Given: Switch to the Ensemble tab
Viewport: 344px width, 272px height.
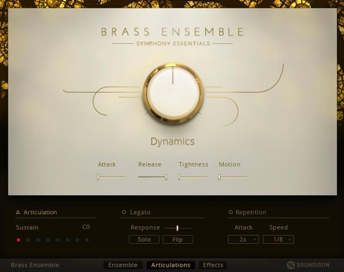Looking at the screenshot, I should coord(123,265).
